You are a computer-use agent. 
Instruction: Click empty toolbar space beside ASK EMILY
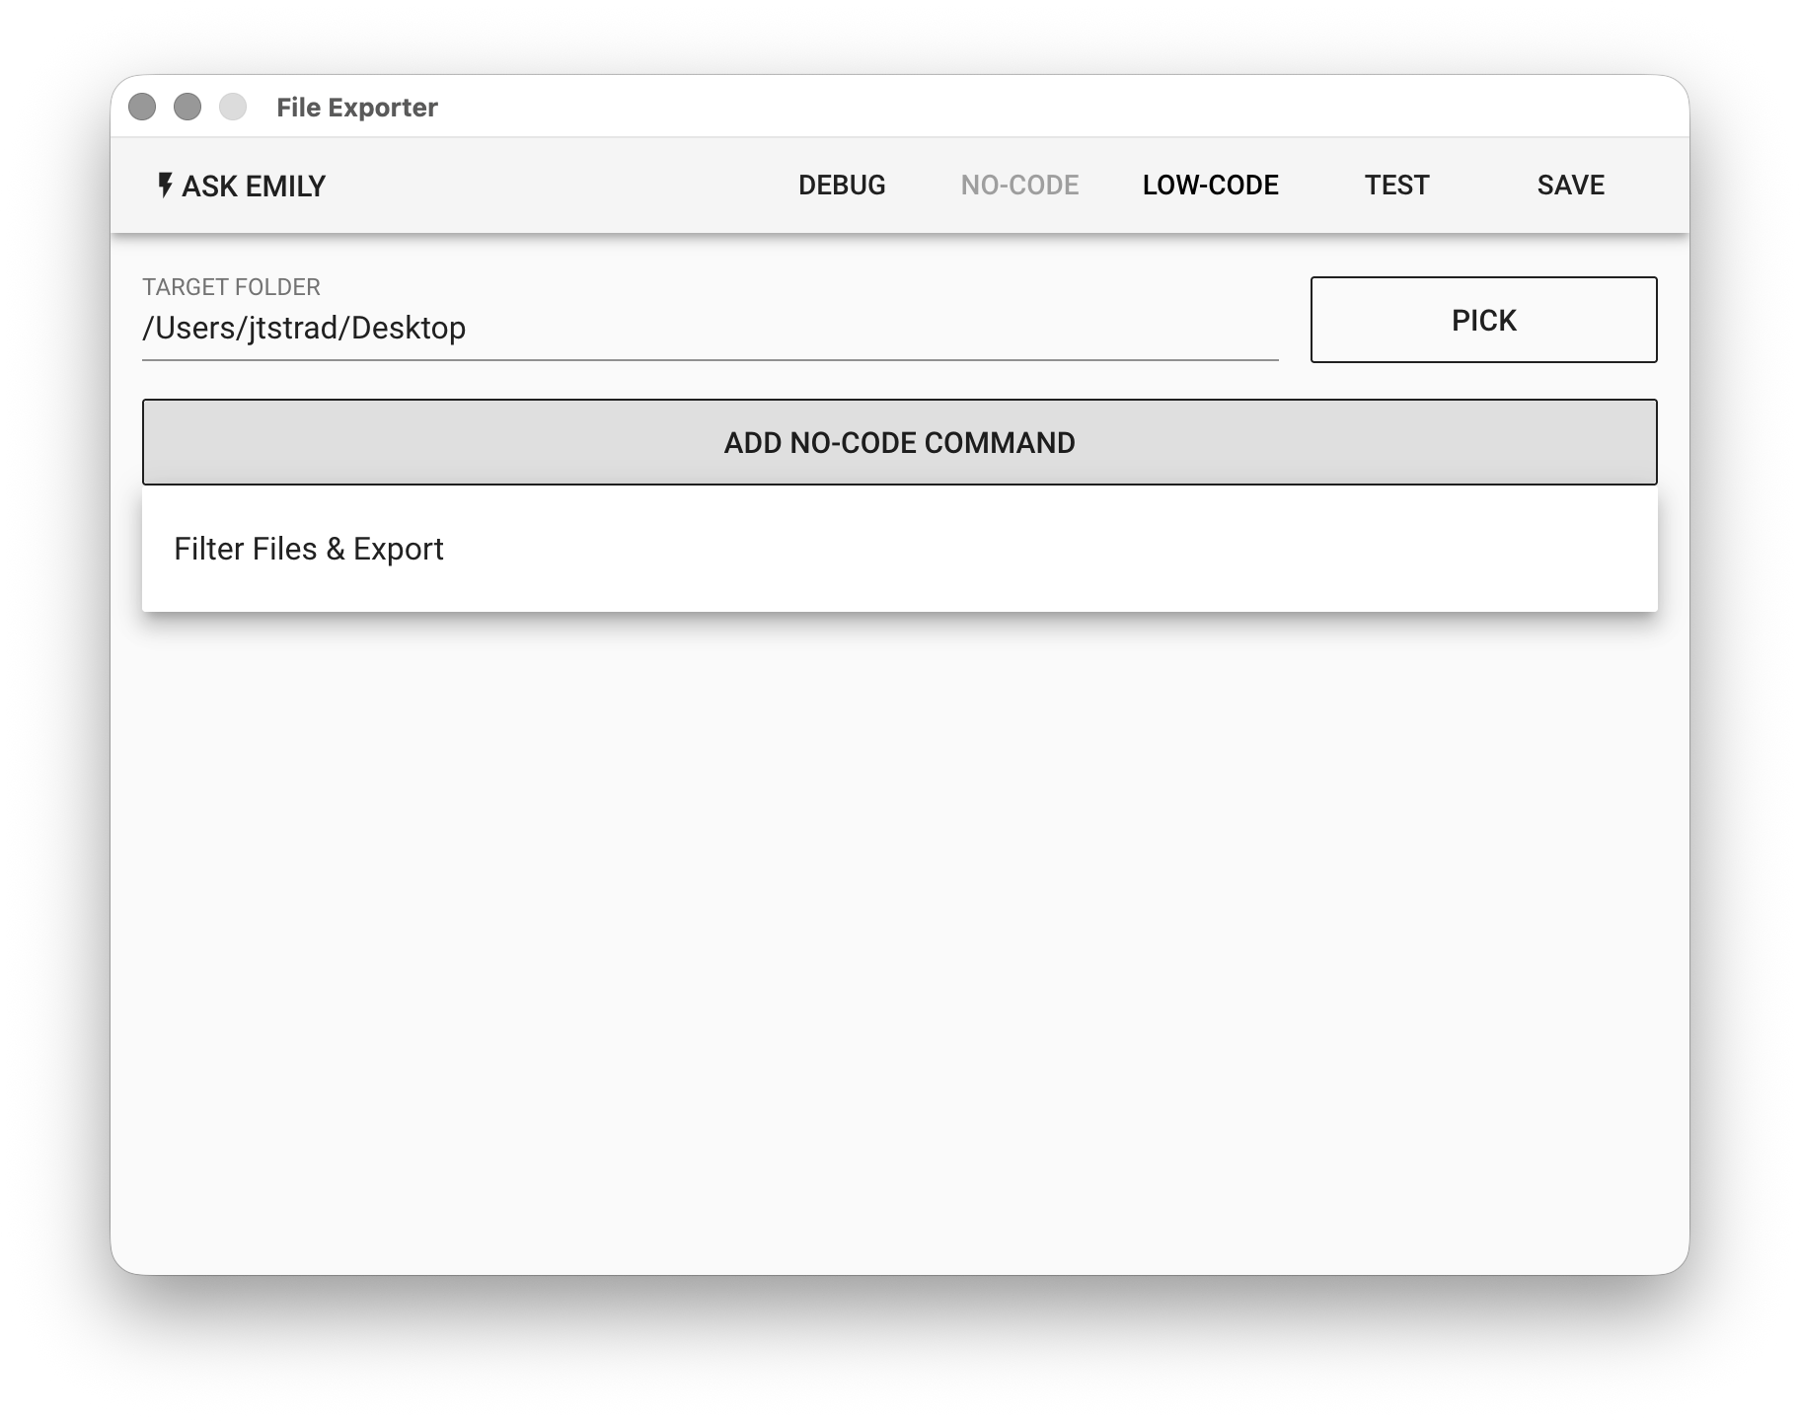pyautogui.click(x=553, y=186)
